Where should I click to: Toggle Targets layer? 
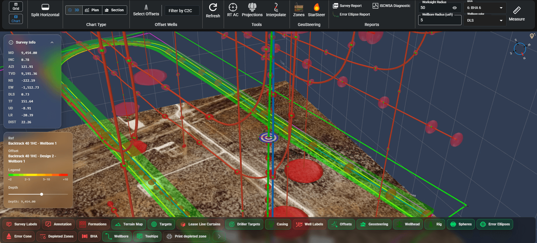tap(161, 224)
